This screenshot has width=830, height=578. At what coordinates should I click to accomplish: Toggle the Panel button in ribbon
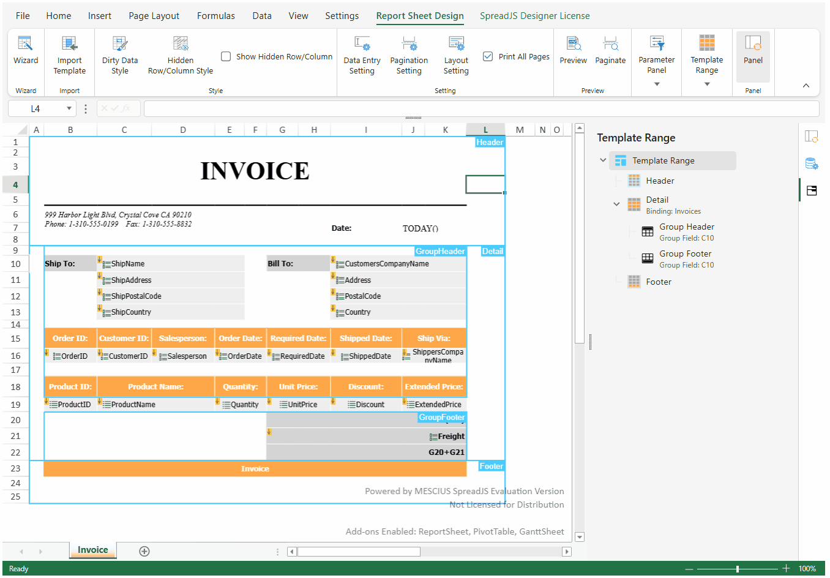click(x=753, y=50)
